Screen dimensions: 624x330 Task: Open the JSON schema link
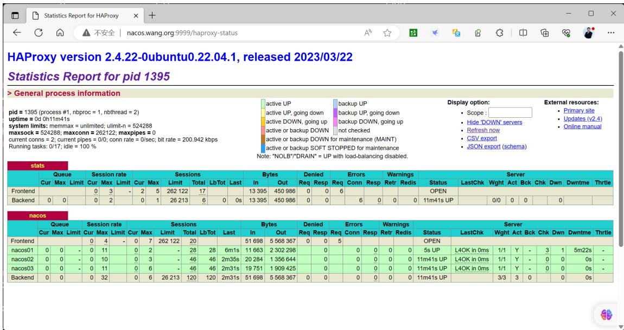pos(514,147)
